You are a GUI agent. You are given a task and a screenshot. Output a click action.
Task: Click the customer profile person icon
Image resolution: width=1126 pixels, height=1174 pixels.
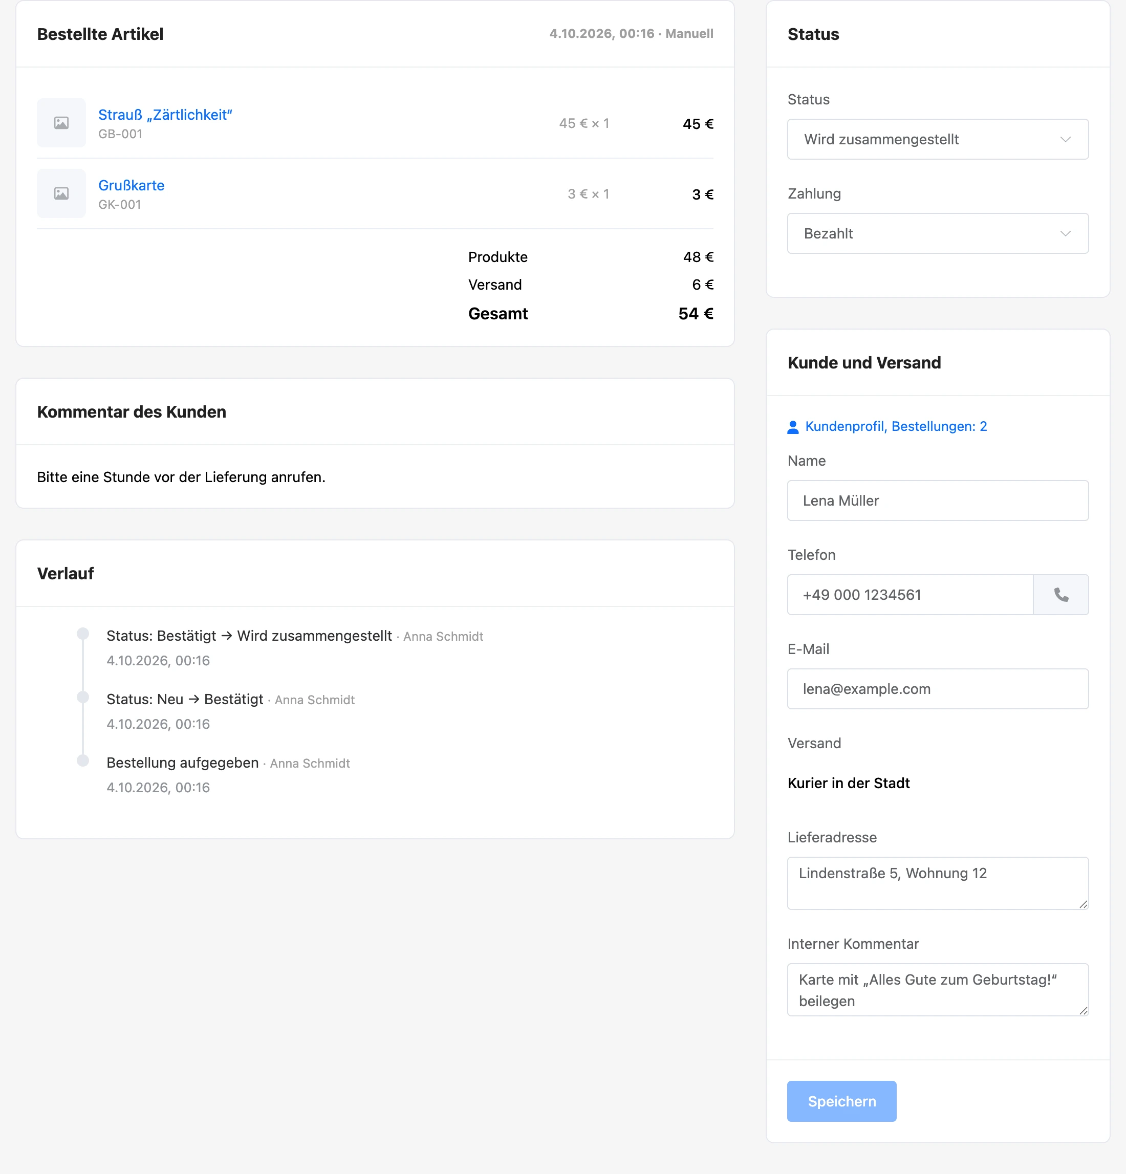click(x=792, y=426)
